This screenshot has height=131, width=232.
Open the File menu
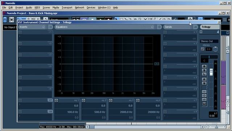[4, 8]
